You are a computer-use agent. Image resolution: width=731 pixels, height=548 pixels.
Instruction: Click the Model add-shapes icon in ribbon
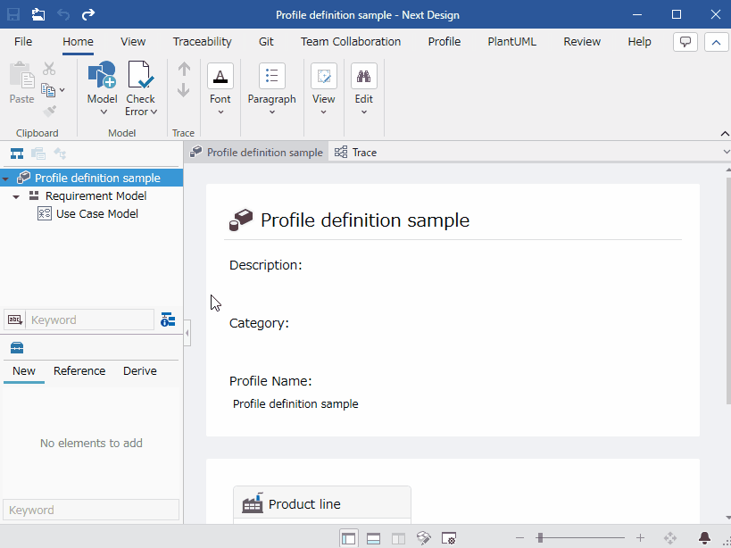click(102, 75)
